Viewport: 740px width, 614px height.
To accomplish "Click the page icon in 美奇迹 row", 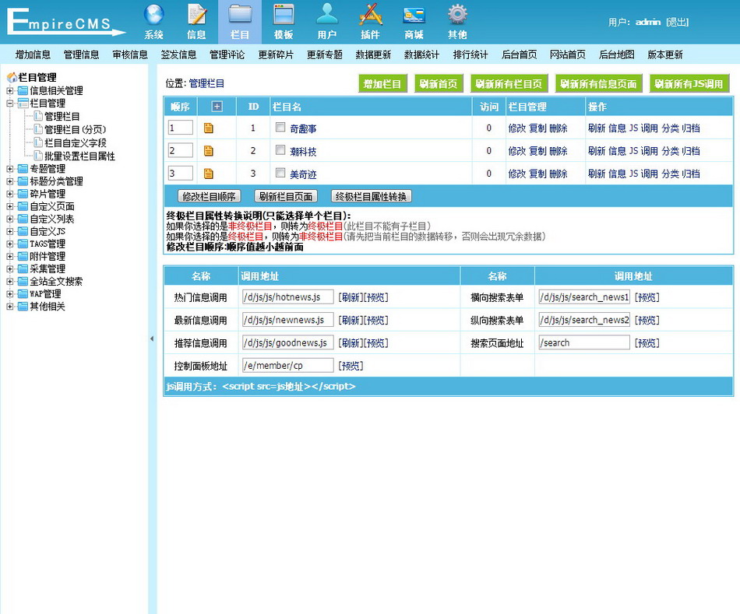I will tap(209, 174).
